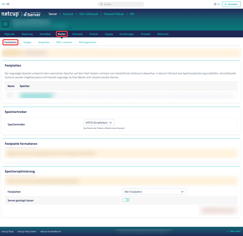This screenshot has width=243, height=236.
Task: Select Server in top navigation
Action: [x=53, y=14]
